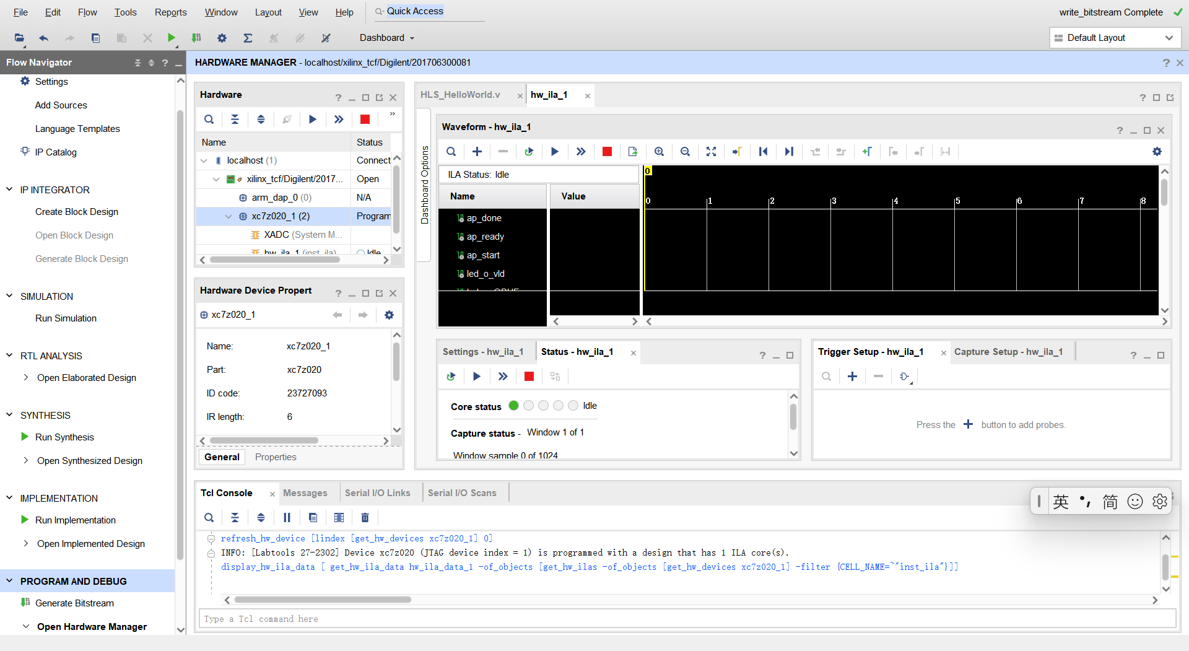Click Generate Bitstream in Flow Navigator

click(x=74, y=603)
